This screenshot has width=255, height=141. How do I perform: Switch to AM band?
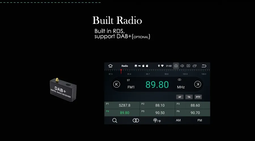(x=178, y=120)
